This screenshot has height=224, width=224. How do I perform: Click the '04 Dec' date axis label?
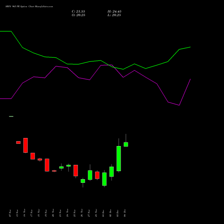pyautogui.click(x=125, y=213)
